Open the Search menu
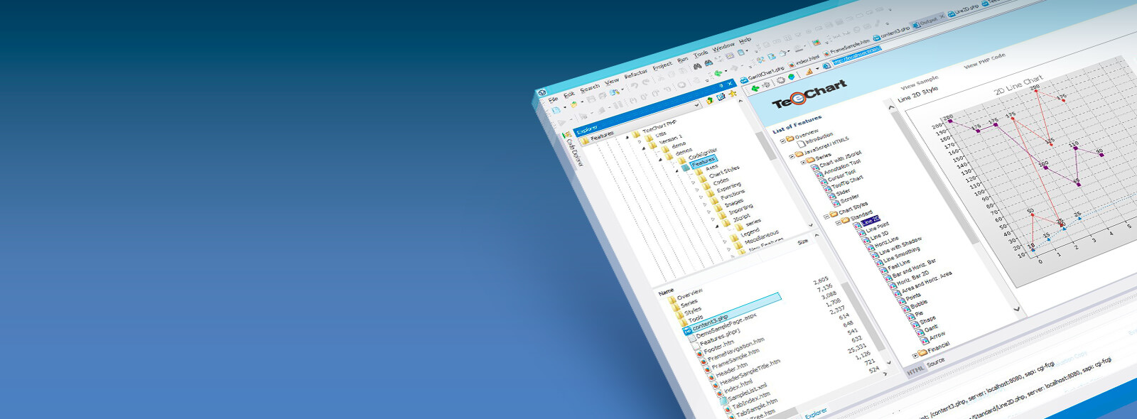 590,88
